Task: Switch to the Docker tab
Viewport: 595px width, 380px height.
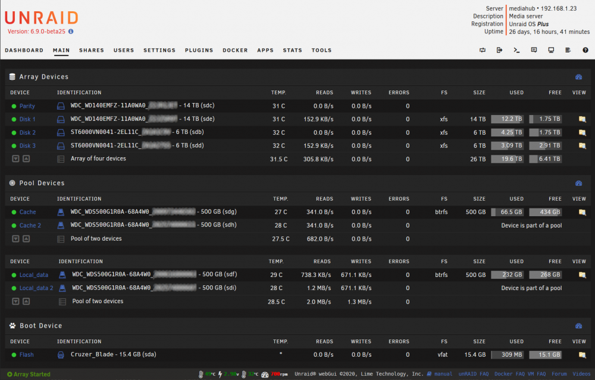Action: [x=235, y=50]
